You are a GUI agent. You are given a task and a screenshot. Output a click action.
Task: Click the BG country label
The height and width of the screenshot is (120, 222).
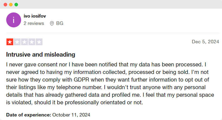(60, 24)
